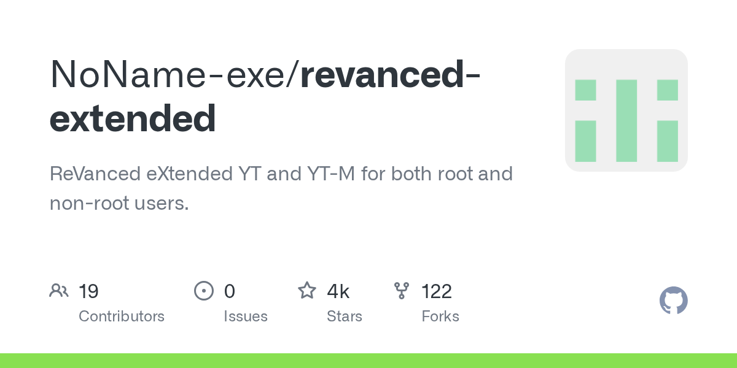Select the 122 forks count
737x368 pixels.
click(437, 291)
